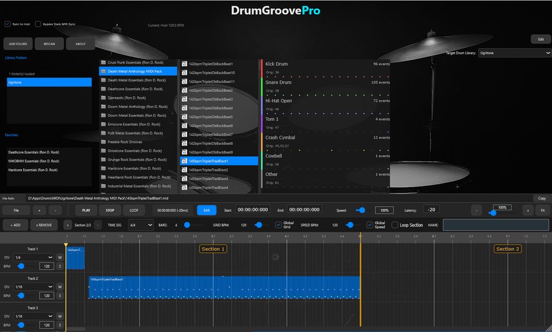Select Deathcore Essentials in Favorites

point(33,152)
